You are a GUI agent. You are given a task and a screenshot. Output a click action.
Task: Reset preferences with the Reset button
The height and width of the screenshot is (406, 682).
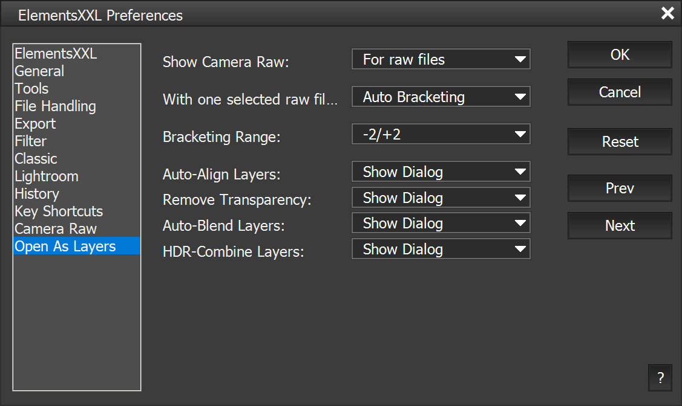620,142
